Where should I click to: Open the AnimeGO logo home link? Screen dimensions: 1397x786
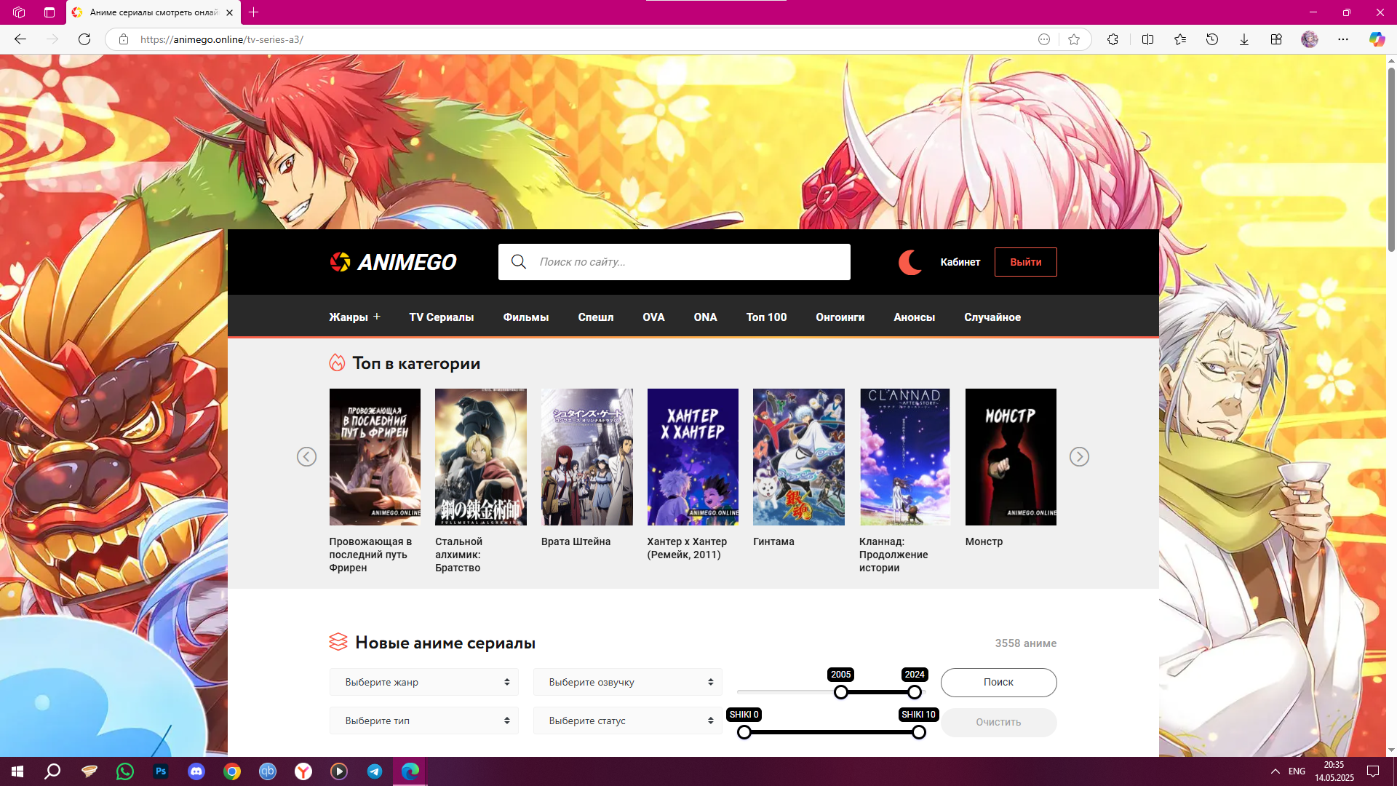[x=393, y=262]
